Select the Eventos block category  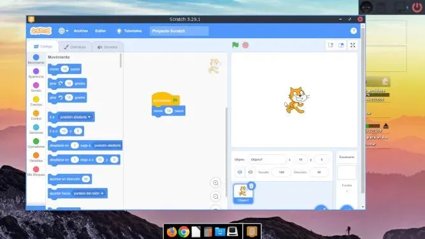click(36, 101)
